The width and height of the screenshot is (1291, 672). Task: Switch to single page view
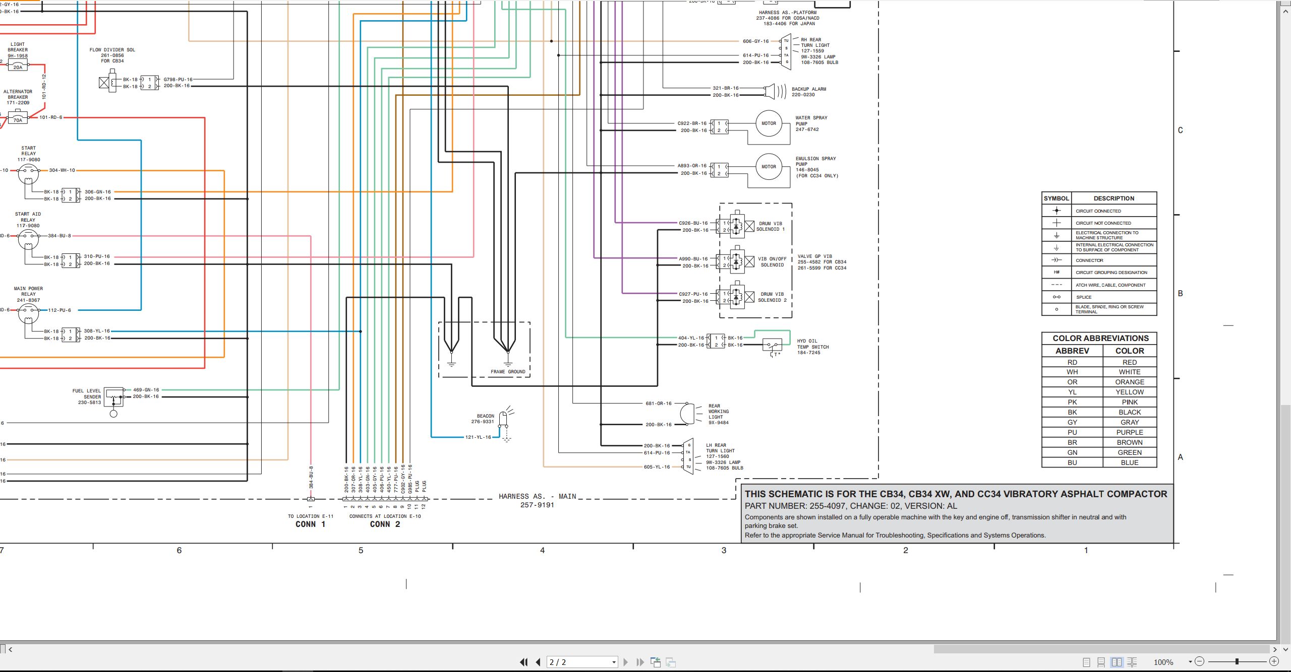pos(1086,662)
